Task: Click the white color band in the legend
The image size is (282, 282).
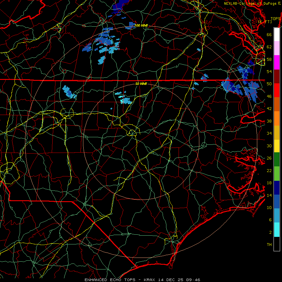Action: (277, 34)
